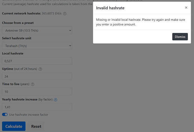
Task: Focus the Time to live years field
Action: coord(37,92)
